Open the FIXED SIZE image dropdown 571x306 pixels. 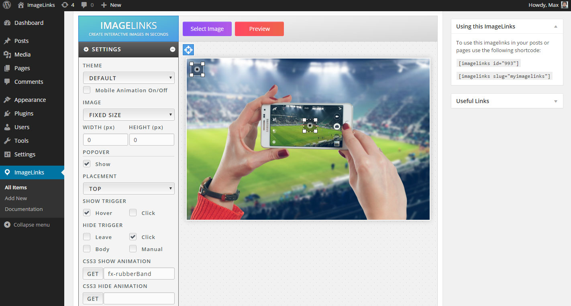128,114
